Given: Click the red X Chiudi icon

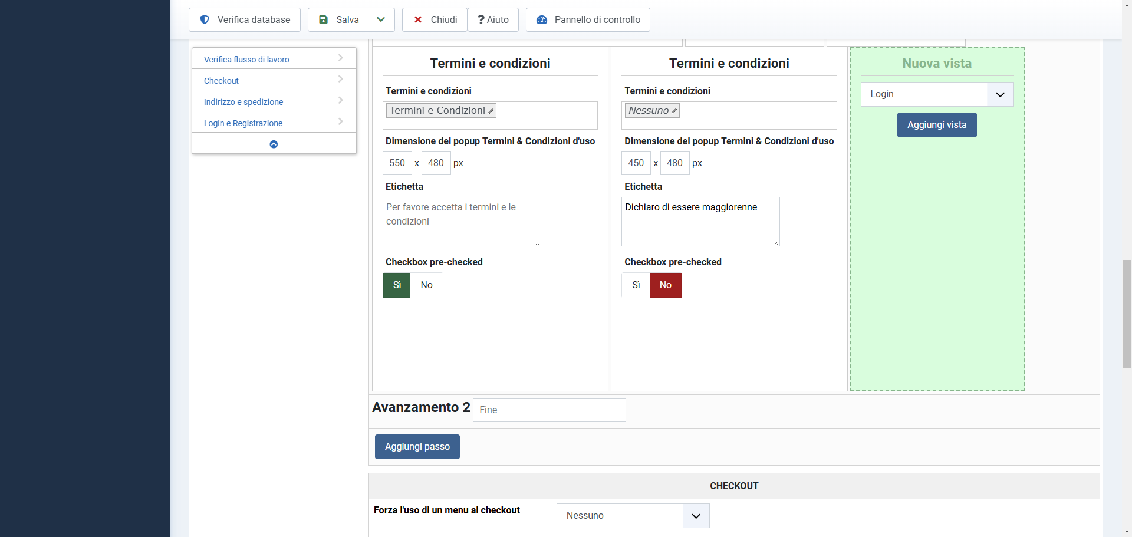Looking at the screenshot, I should [x=418, y=19].
